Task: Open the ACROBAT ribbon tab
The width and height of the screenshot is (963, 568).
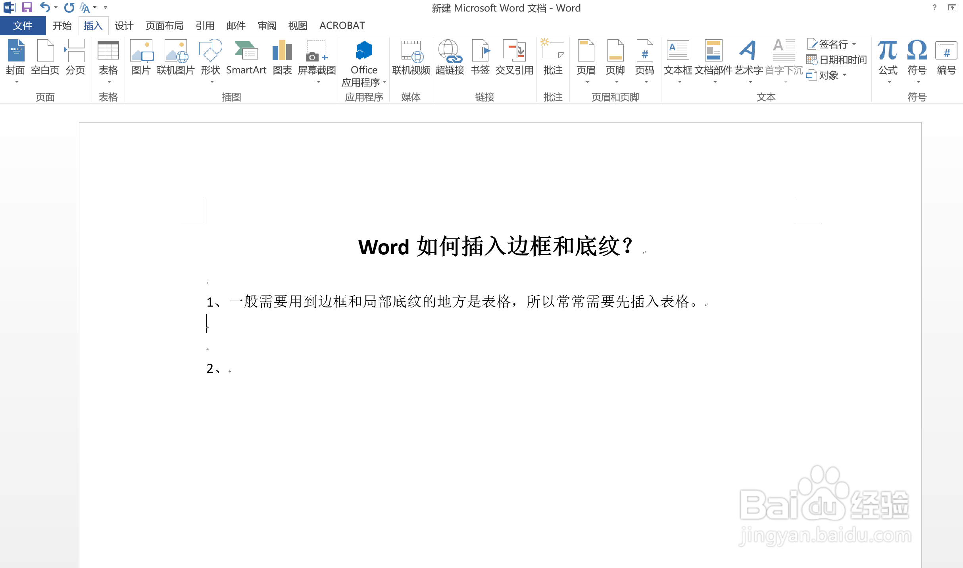Action: pyautogui.click(x=342, y=25)
